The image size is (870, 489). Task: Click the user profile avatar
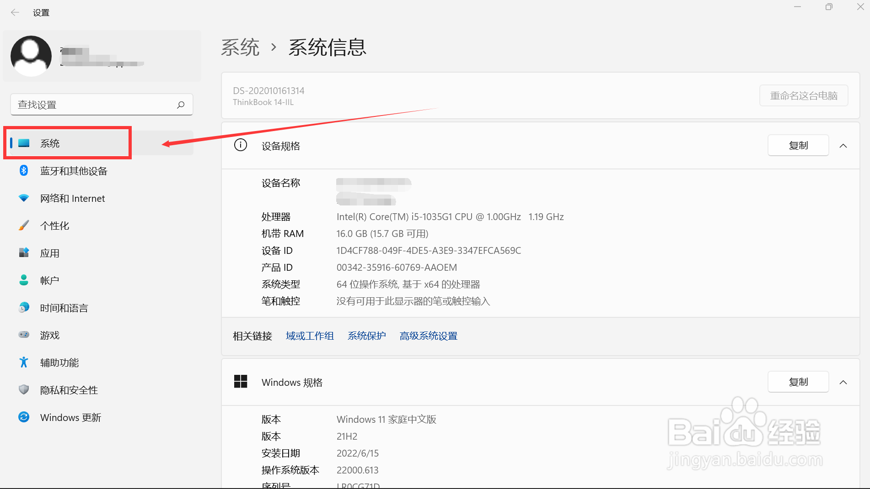[31, 56]
